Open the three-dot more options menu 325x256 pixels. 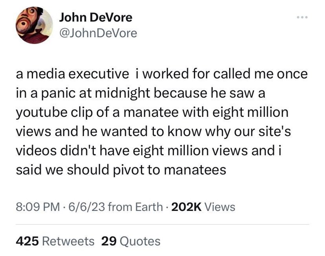pyautogui.click(x=303, y=18)
